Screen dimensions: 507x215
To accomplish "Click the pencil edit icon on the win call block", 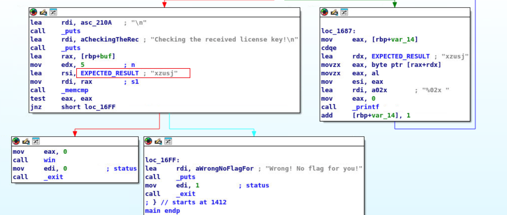I will pos(26,141).
